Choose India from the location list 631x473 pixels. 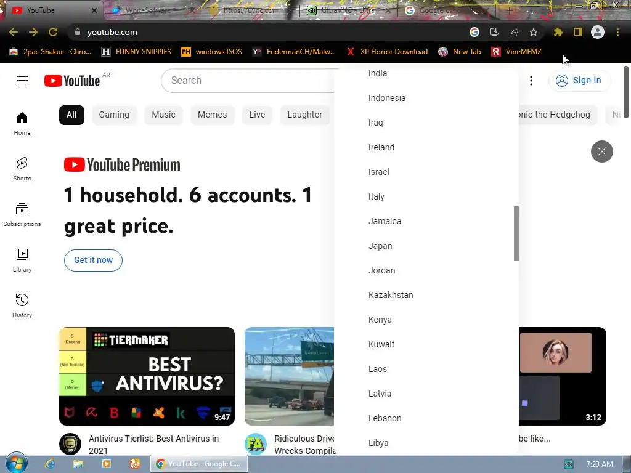point(426,74)
